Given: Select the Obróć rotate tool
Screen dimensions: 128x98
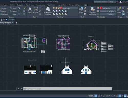Looking at the screenshot, I should click(x=13, y=8).
